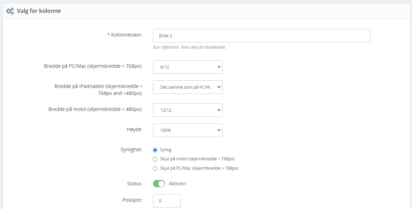Click the gears icon beside Valg for kolonne
The width and height of the screenshot is (412, 209).
click(10, 11)
